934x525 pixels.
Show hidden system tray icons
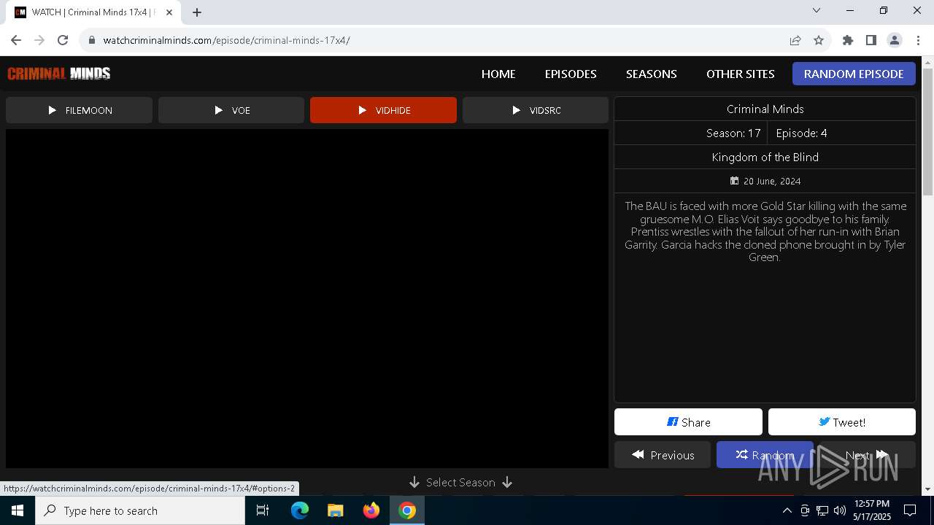pyautogui.click(x=787, y=510)
